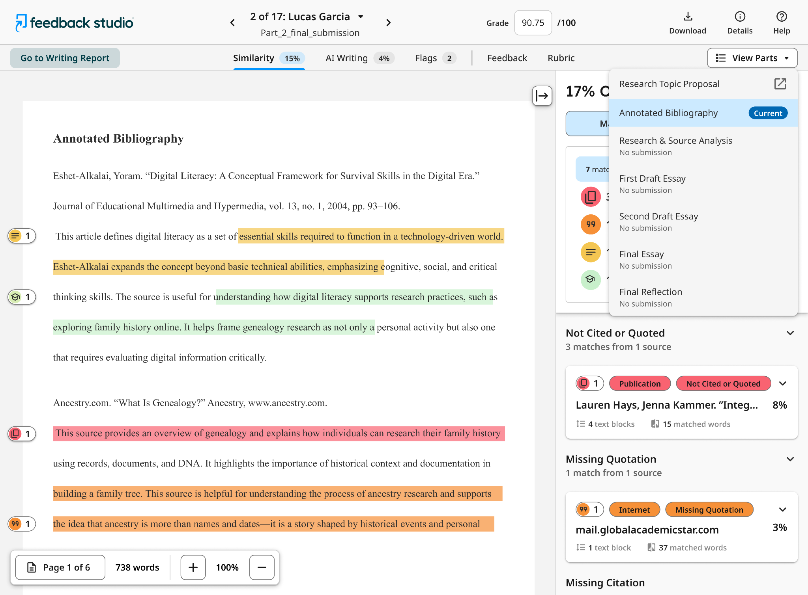
Task: Select First Draft Essay in parts menu
Action: click(703, 184)
